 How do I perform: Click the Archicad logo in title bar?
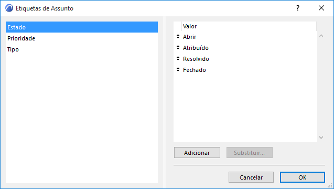pyautogui.click(x=9, y=8)
